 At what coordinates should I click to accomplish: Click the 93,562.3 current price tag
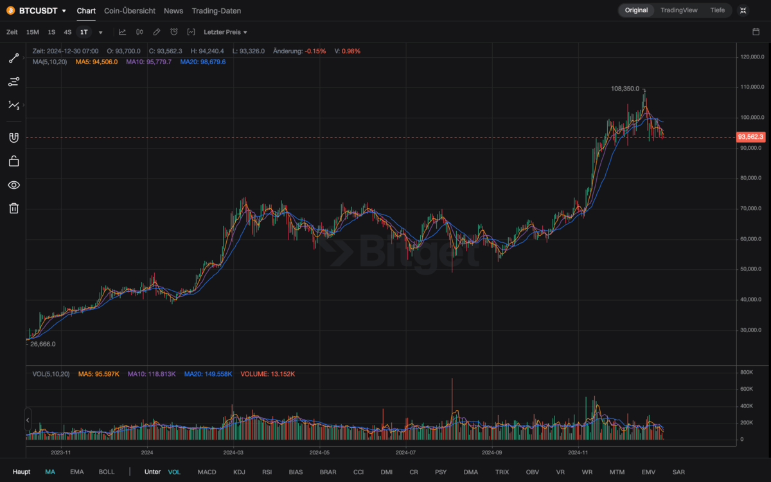click(x=750, y=137)
